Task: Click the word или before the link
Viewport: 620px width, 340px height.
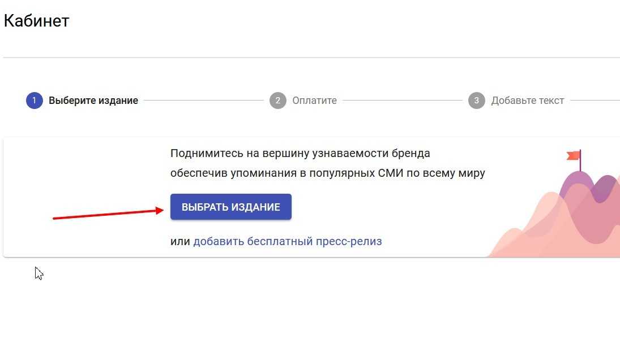Action: [x=180, y=242]
